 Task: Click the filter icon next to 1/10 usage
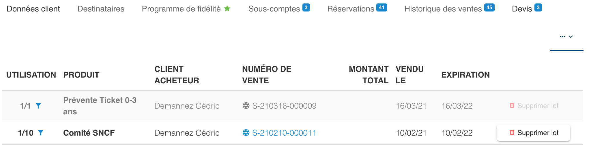click(x=41, y=133)
